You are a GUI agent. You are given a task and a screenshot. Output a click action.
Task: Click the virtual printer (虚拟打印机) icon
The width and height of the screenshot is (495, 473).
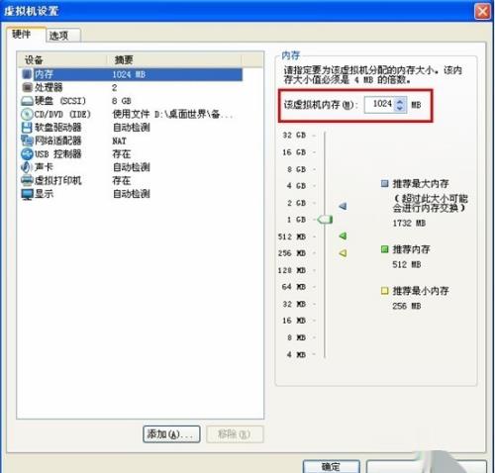(27, 180)
